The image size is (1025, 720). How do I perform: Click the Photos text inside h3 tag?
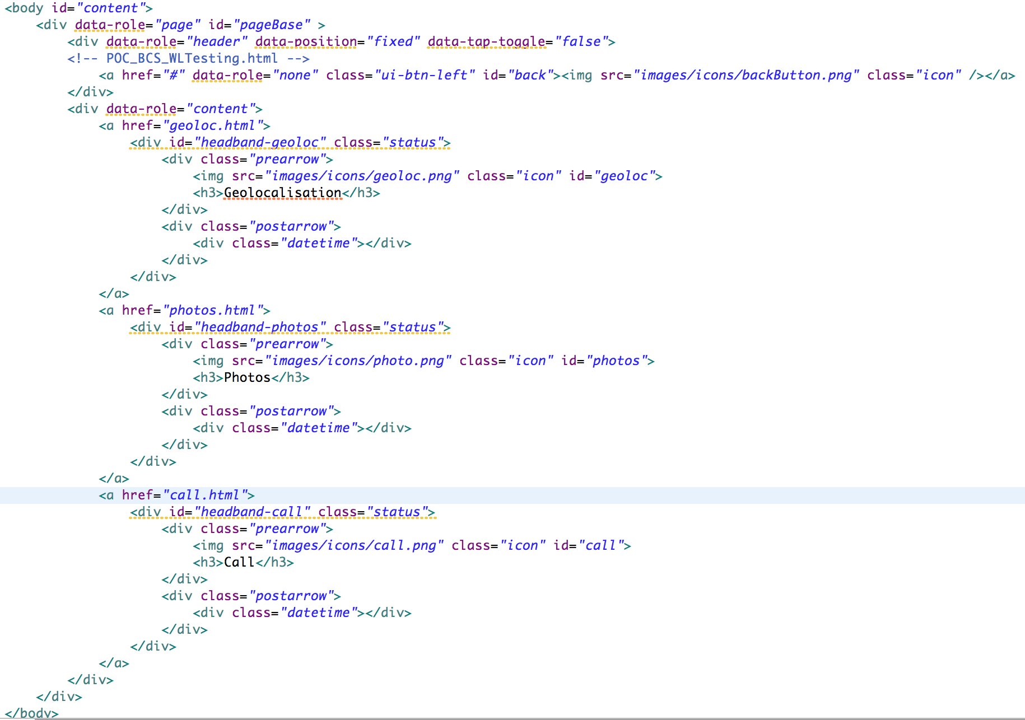coord(247,378)
